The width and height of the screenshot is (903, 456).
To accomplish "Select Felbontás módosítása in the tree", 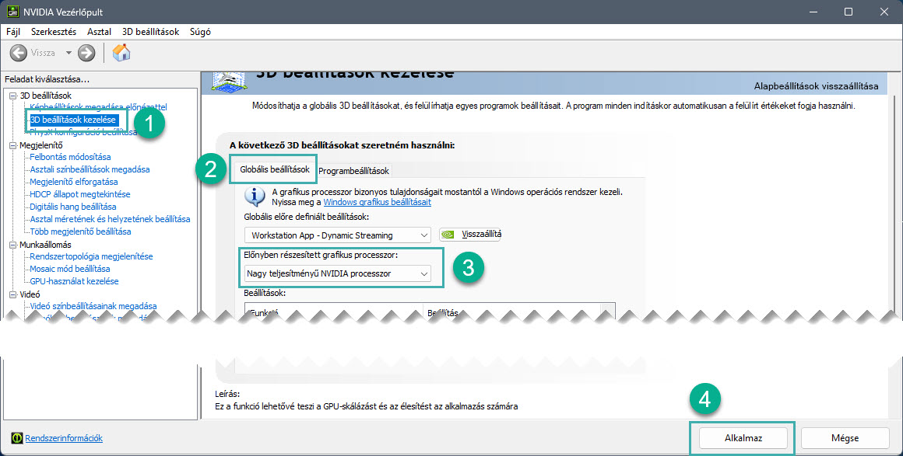I will pyautogui.click(x=70, y=157).
